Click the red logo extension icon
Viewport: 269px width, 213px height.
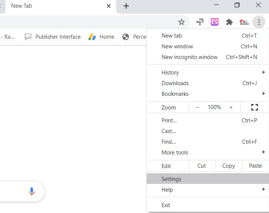point(244,22)
